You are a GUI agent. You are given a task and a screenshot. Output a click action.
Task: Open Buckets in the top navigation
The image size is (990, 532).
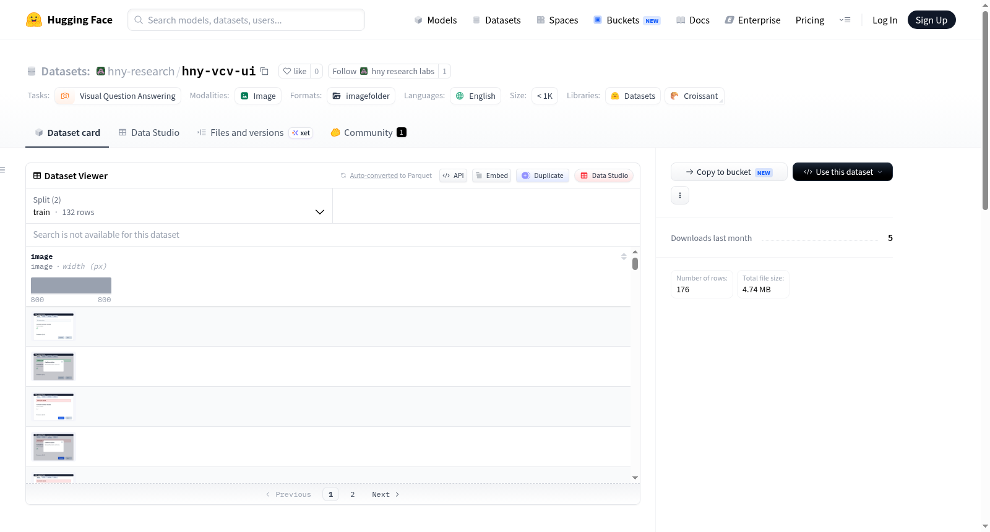[627, 20]
